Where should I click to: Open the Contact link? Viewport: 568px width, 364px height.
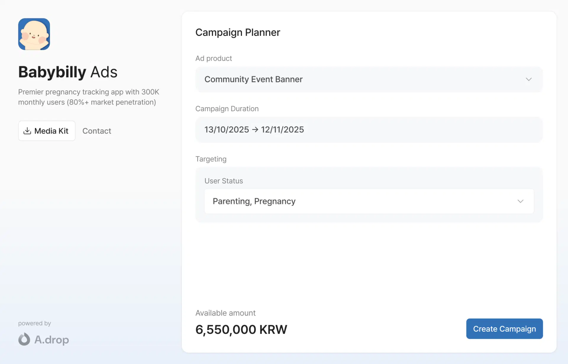click(97, 131)
